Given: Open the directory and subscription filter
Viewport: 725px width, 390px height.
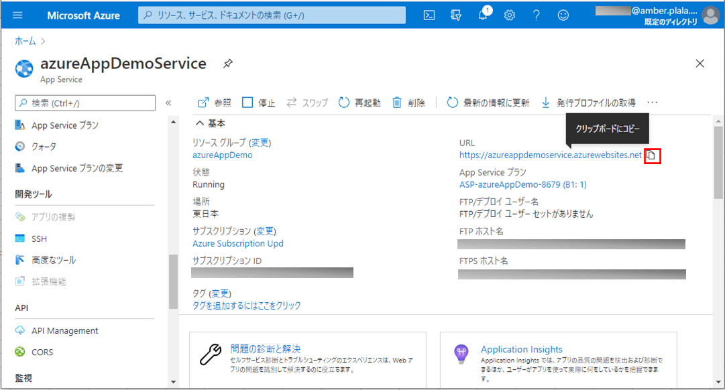Looking at the screenshot, I should pos(455,14).
